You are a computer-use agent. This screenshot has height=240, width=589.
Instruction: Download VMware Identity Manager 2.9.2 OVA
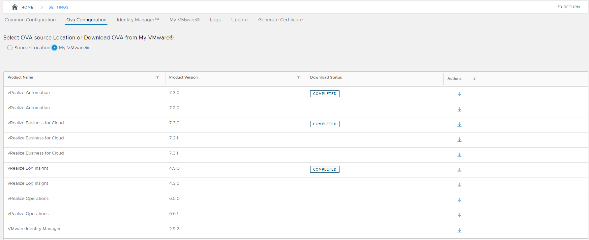[x=459, y=230]
